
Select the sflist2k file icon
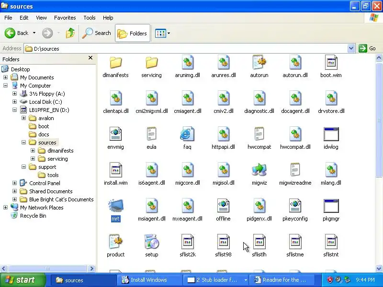[187, 242]
